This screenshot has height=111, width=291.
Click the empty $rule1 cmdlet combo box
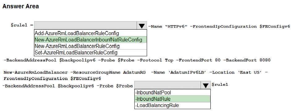point(86,26)
